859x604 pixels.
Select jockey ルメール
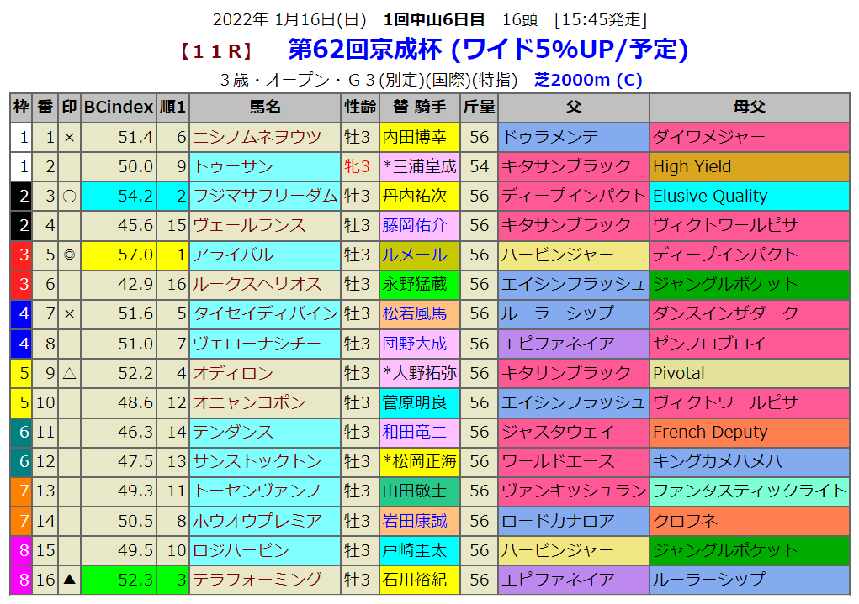click(x=415, y=255)
